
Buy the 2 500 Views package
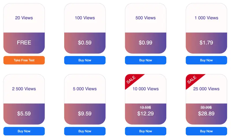tap(24, 131)
